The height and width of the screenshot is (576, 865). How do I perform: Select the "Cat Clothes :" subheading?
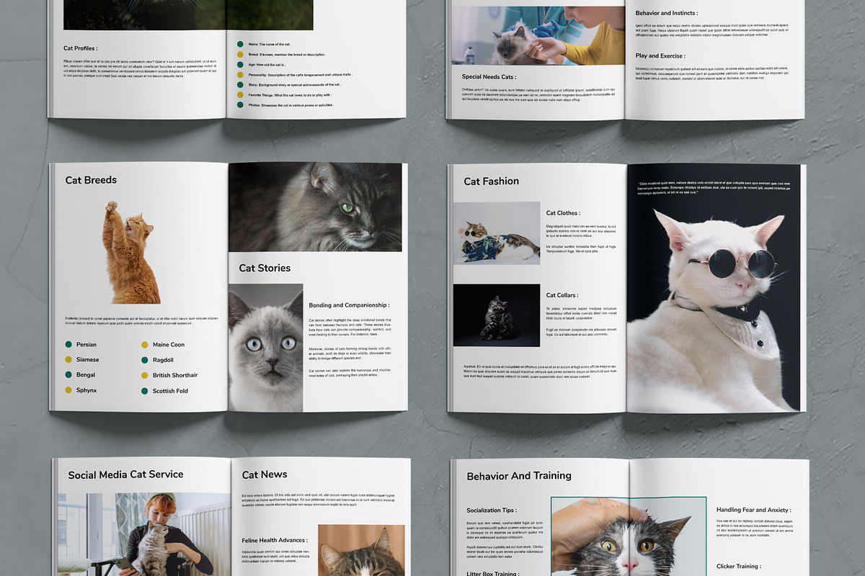pos(563,213)
